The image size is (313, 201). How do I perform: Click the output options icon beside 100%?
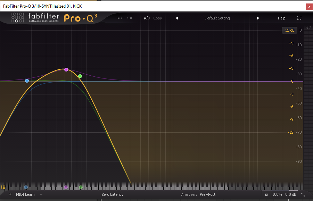click(266, 195)
